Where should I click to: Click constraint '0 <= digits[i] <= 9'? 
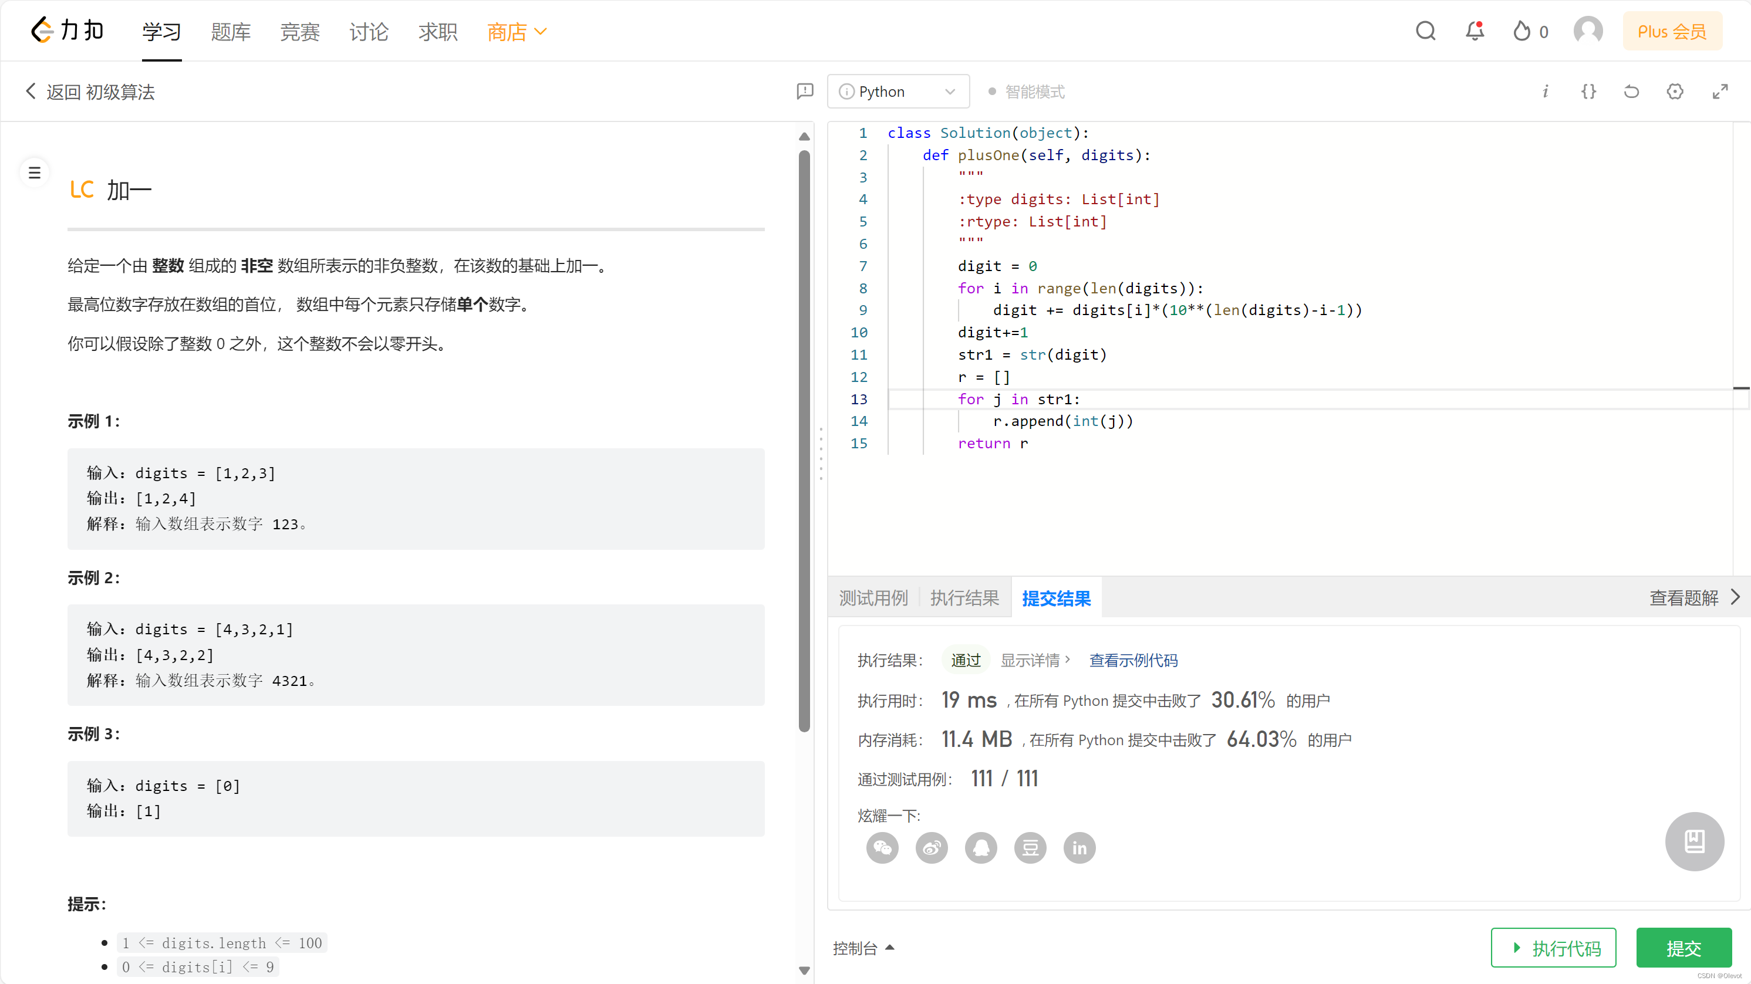[198, 966]
